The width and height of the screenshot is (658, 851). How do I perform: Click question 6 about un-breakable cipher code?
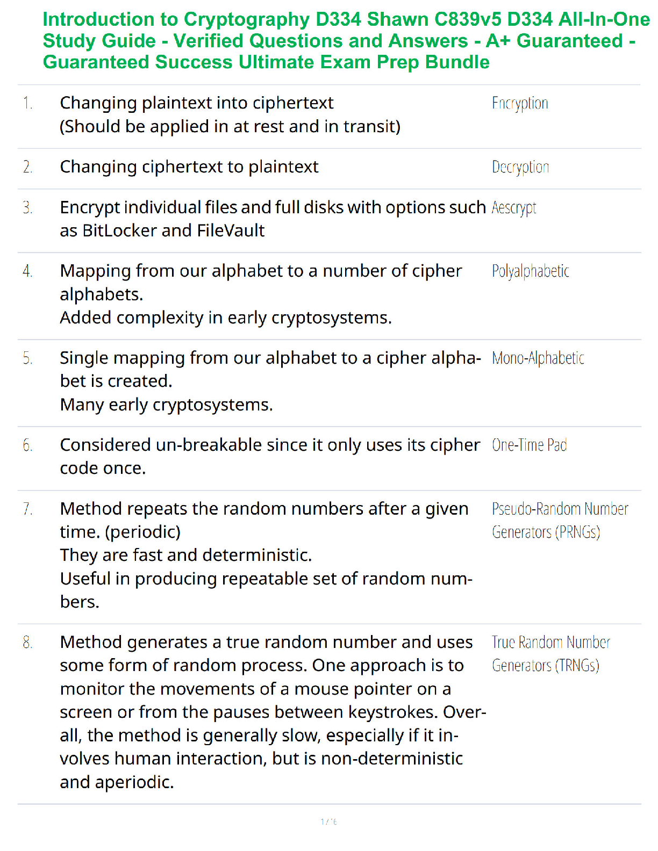pyautogui.click(x=270, y=457)
